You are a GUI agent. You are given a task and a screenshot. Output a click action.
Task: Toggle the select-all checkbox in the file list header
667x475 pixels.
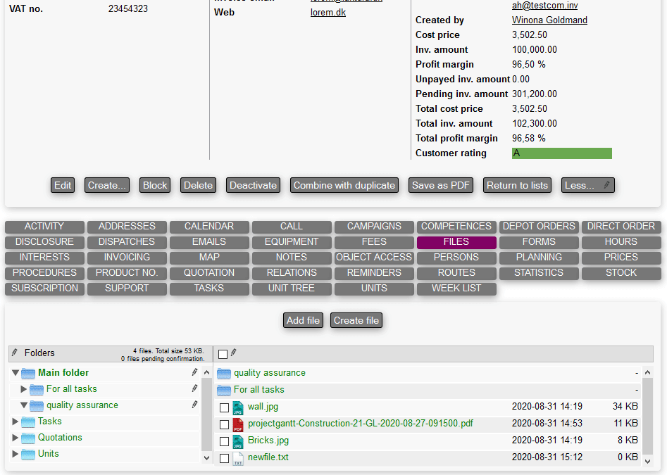point(223,354)
